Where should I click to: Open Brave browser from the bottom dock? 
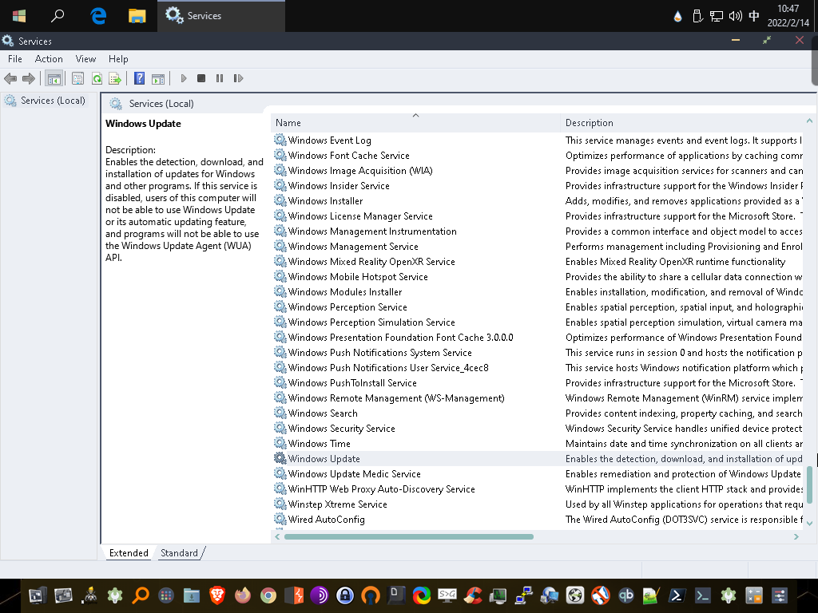[217, 595]
